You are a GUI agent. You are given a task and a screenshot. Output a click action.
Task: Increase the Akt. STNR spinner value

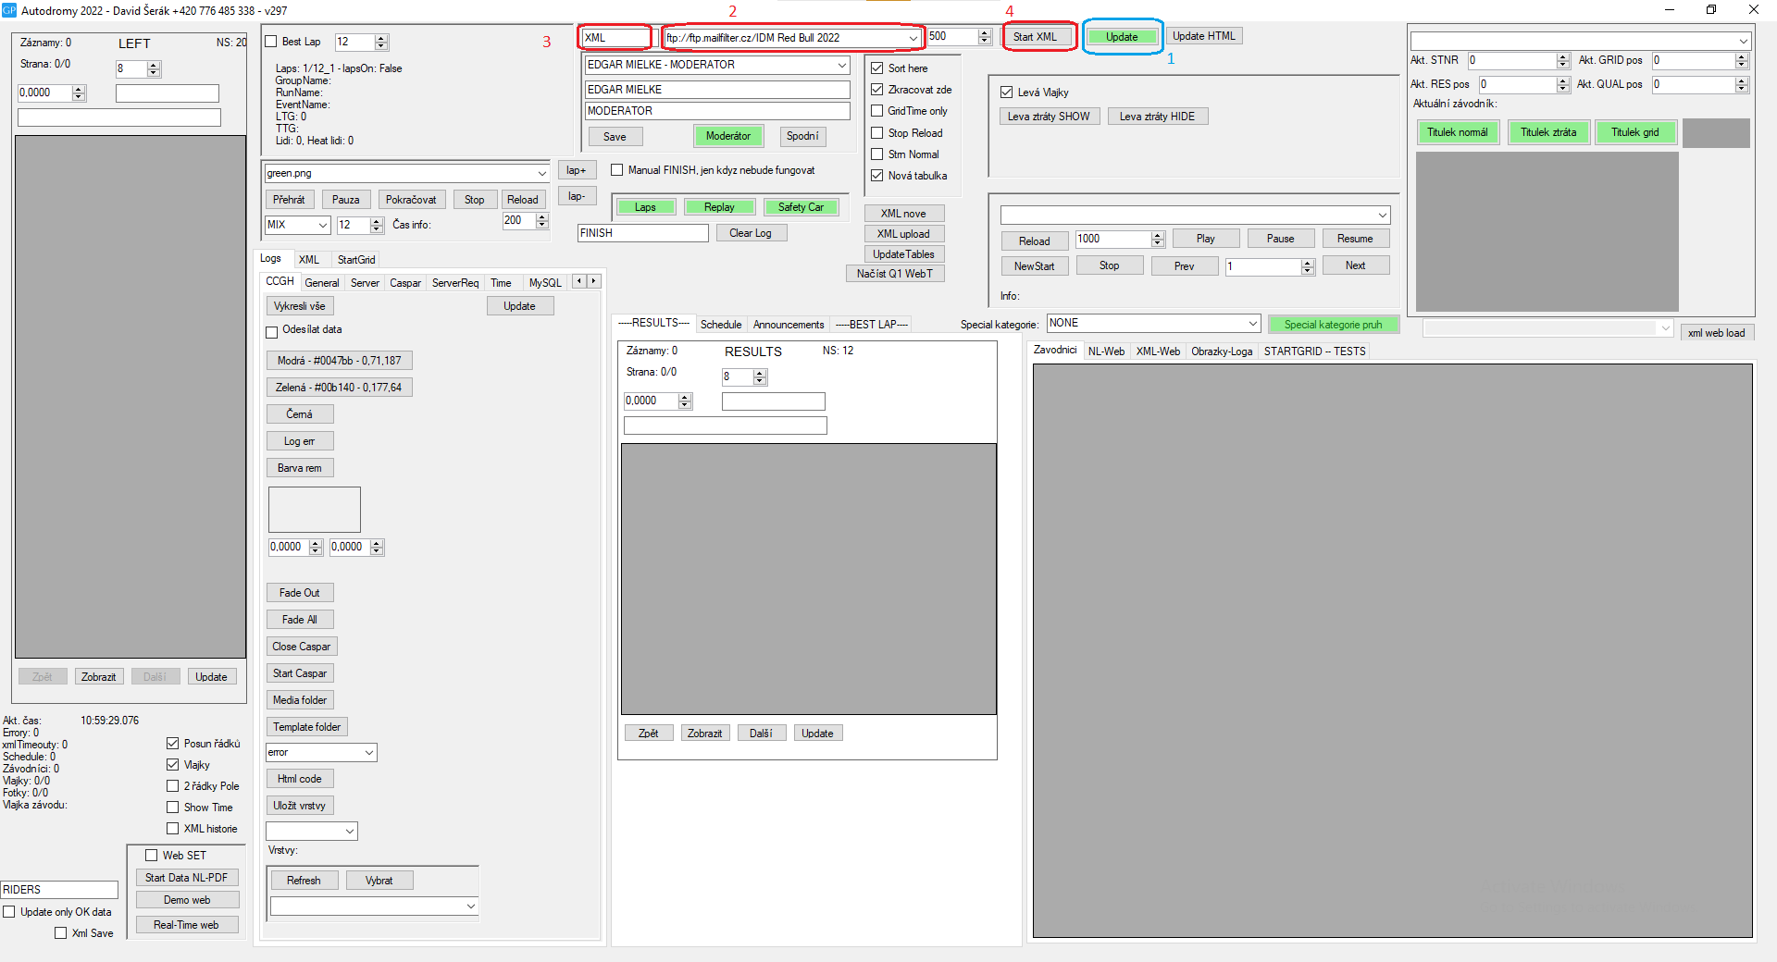(x=1563, y=56)
